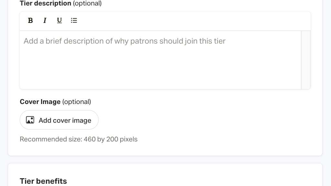Click the recommended size hint text
The image size is (331, 186).
pos(79,139)
